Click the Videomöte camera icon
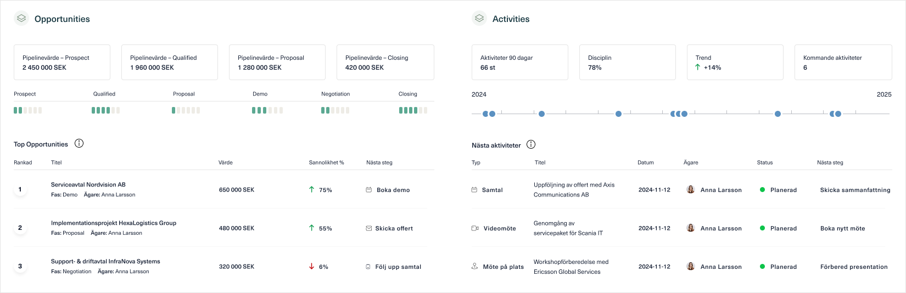The image size is (906, 293). (x=475, y=228)
